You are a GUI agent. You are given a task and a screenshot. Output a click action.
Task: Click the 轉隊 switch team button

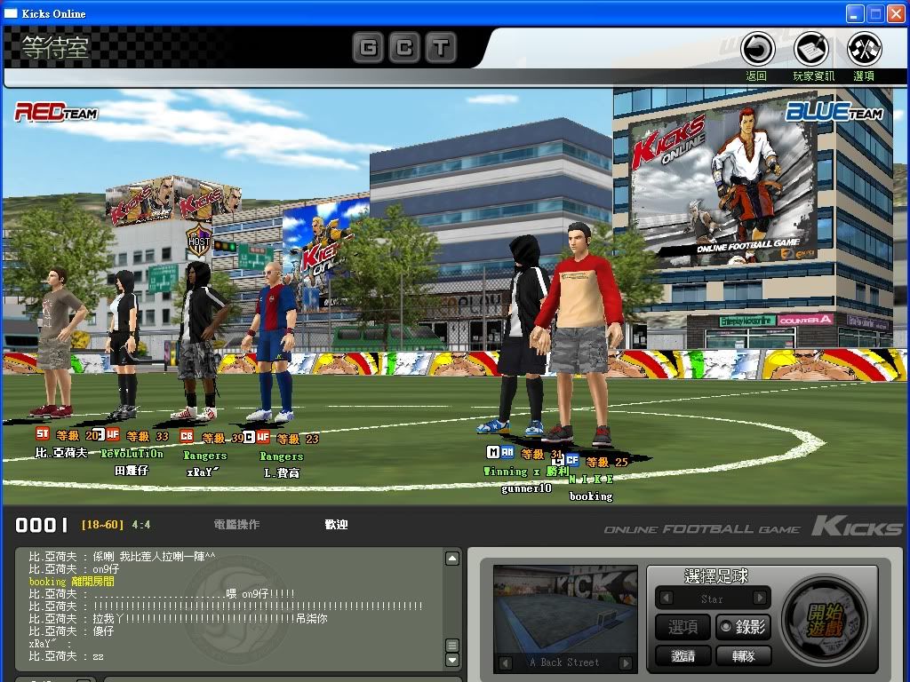pos(743,656)
